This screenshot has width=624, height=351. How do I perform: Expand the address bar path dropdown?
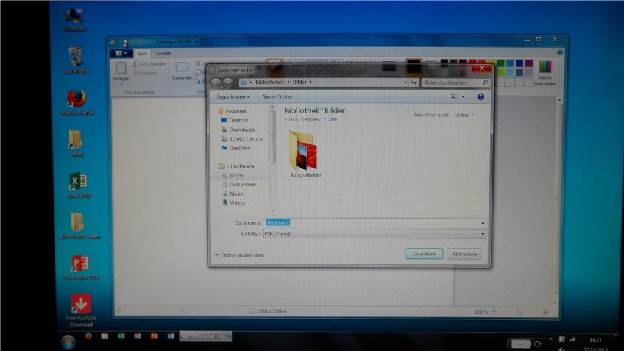(x=405, y=82)
